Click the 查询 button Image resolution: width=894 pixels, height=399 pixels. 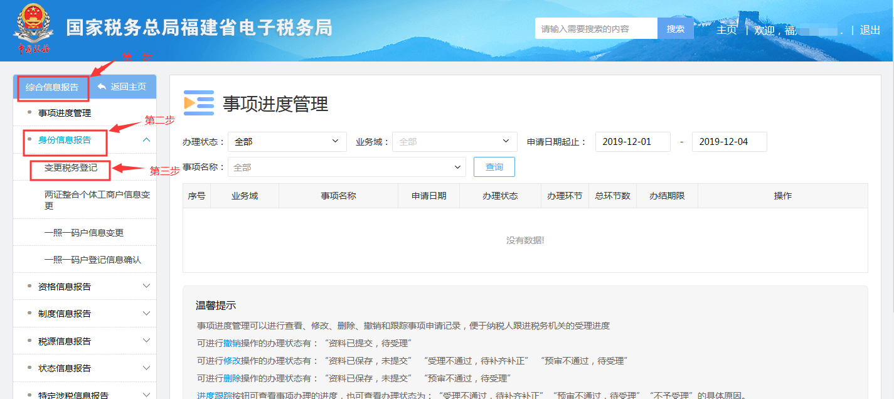(x=494, y=167)
